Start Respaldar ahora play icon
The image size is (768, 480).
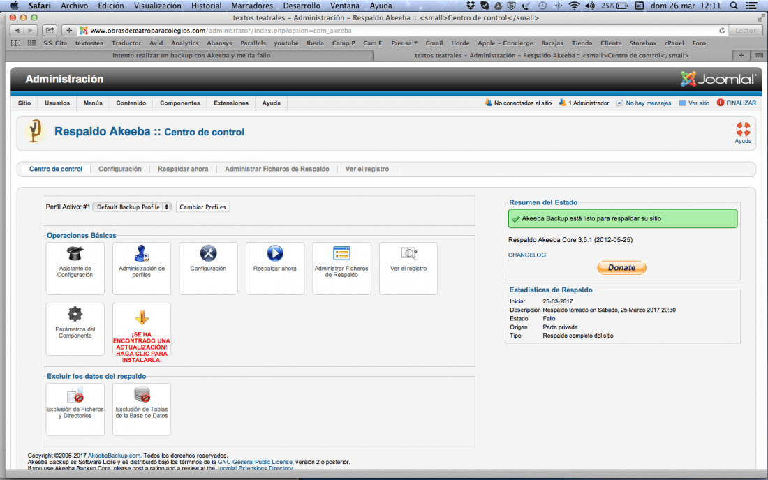[275, 253]
